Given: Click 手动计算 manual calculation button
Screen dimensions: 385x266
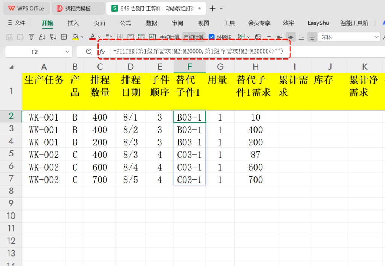Looking at the screenshot, I should 170,37.
